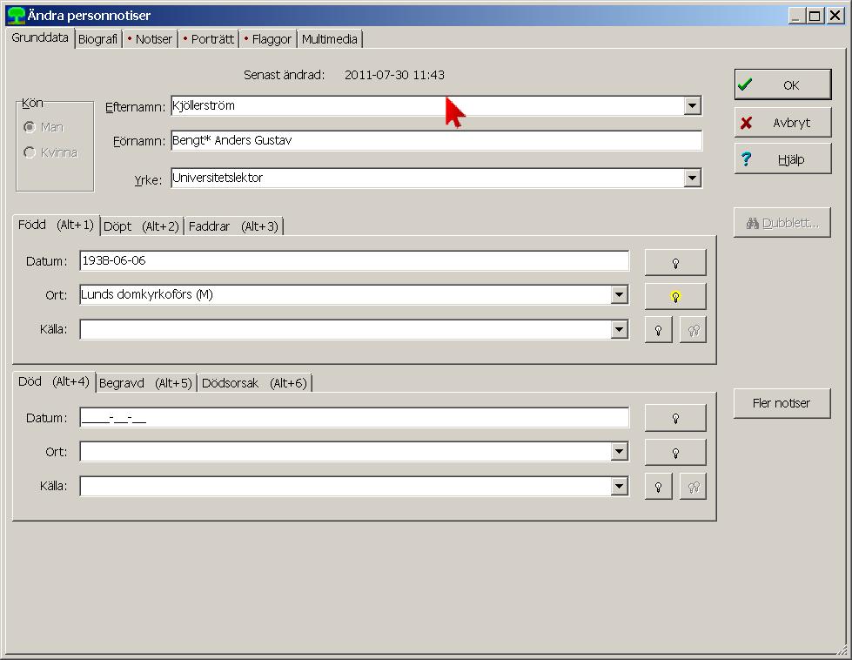Screen dimensions: 852x660
Task: Click the birth date note lightbulb button
Action: click(x=675, y=263)
